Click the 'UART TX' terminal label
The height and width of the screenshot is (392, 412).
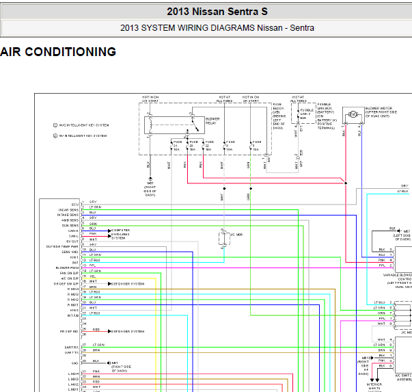point(72,352)
